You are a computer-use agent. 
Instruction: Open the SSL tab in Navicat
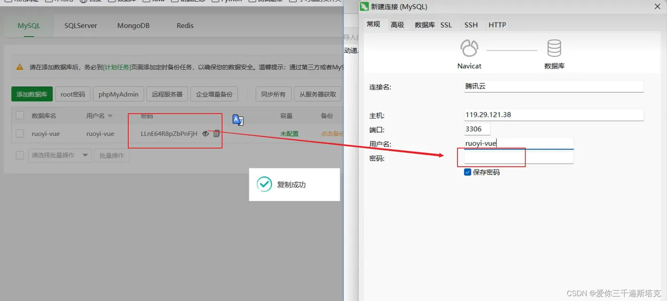446,25
